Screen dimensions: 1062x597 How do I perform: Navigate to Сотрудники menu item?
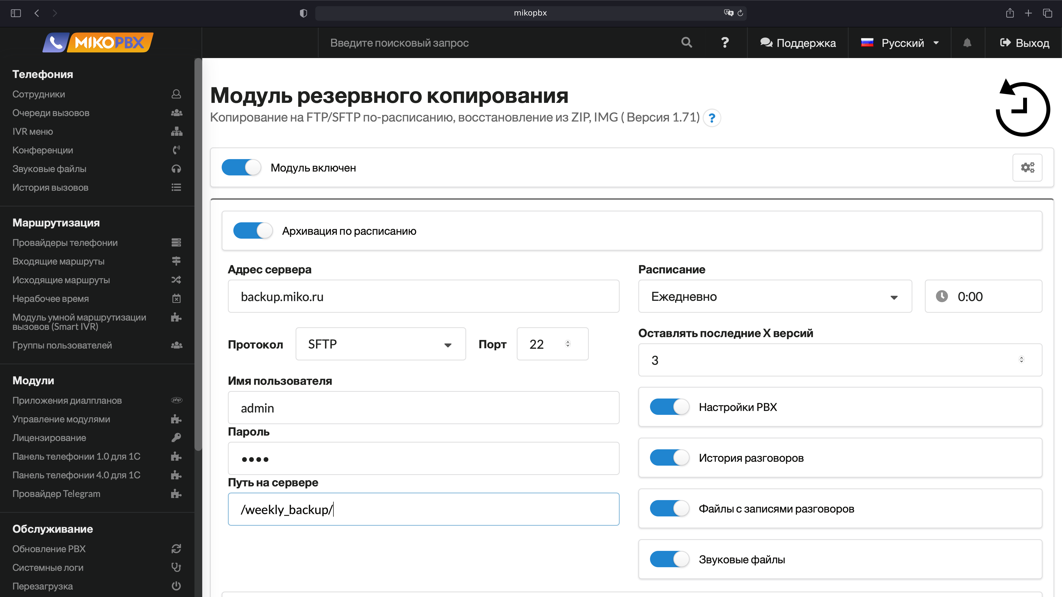(x=38, y=93)
